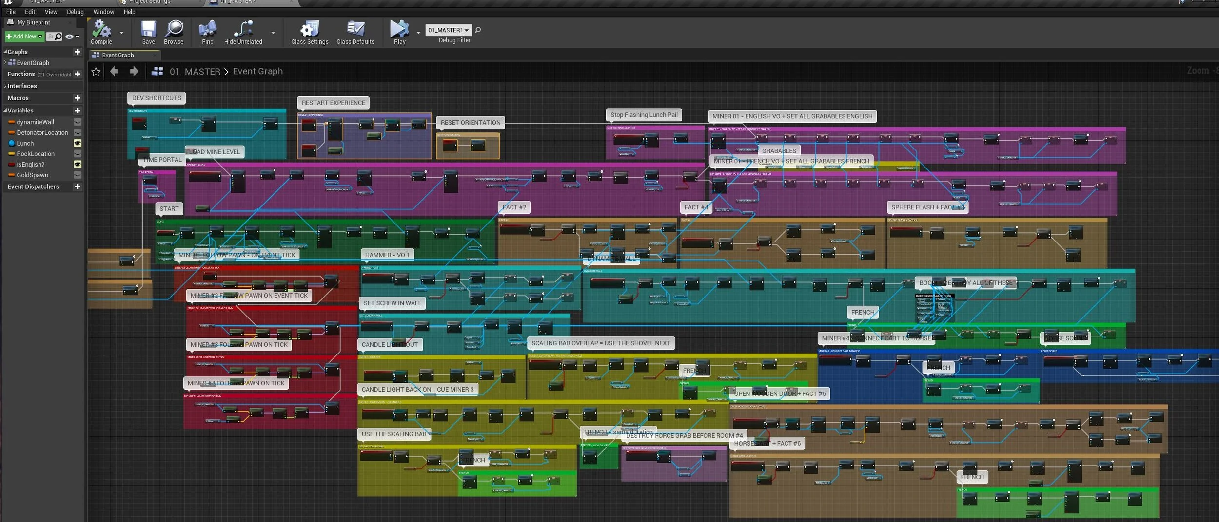Add an event dispatcher with plus icon
The image size is (1219, 522).
click(x=77, y=186)
